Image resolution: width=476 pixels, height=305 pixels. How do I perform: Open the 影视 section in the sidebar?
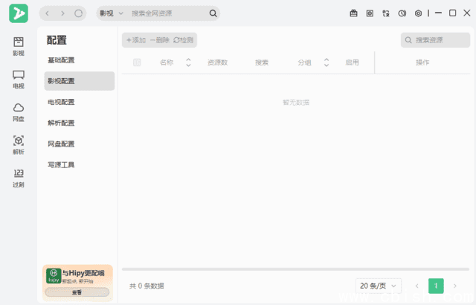(x=19, y=46)
